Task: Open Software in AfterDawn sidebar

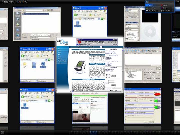Action: (60, 59)
